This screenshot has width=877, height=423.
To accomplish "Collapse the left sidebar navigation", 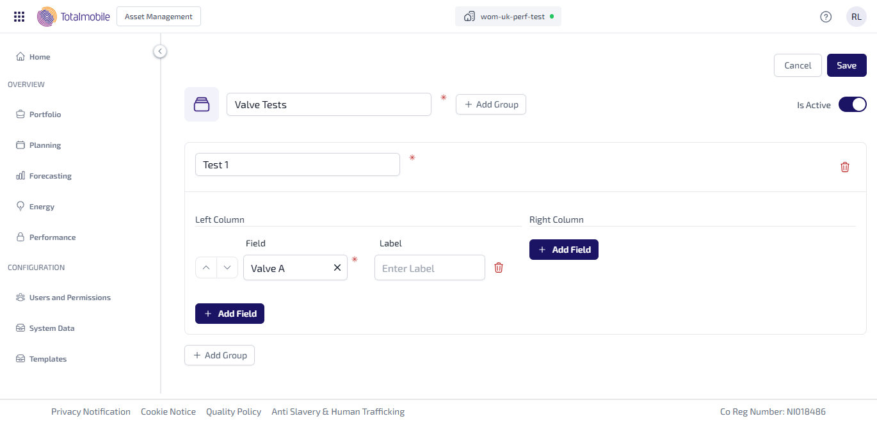I will click(x=160, y=51).
